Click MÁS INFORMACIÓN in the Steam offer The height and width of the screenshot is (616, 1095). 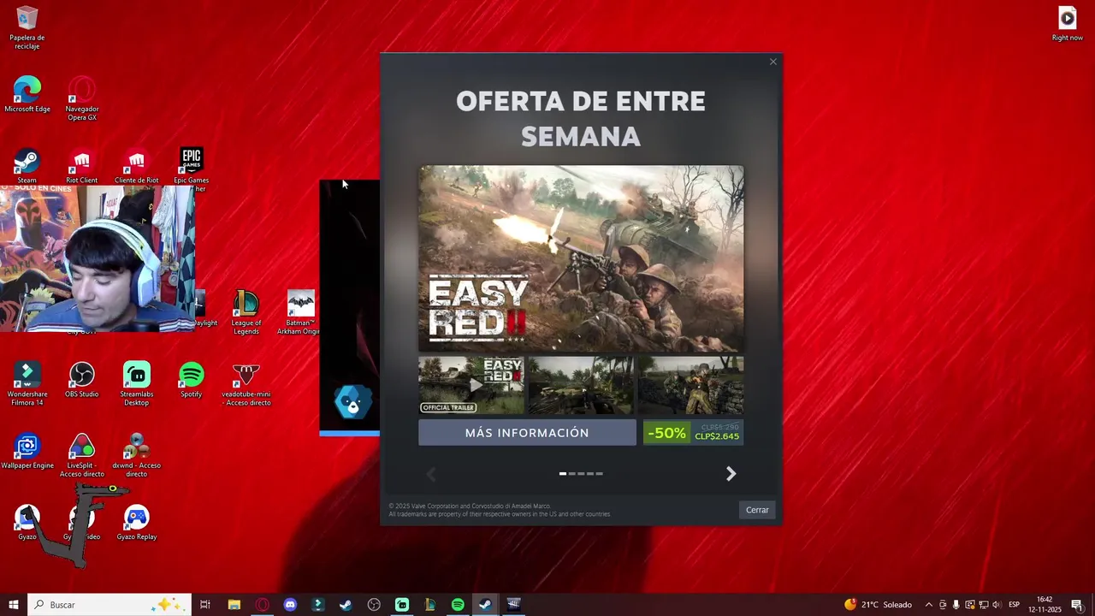click(x=527, y=433)
